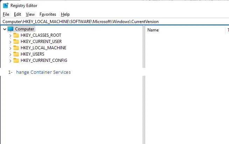Collapse the Computer root node
The width and height of the screenshot is (229, 144).
tap(5, 29)
